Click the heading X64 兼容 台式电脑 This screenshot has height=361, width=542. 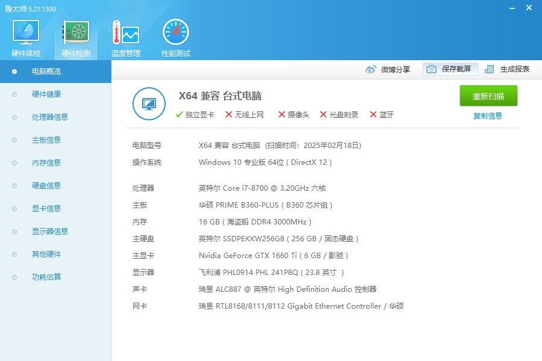(x=220, y=96)
